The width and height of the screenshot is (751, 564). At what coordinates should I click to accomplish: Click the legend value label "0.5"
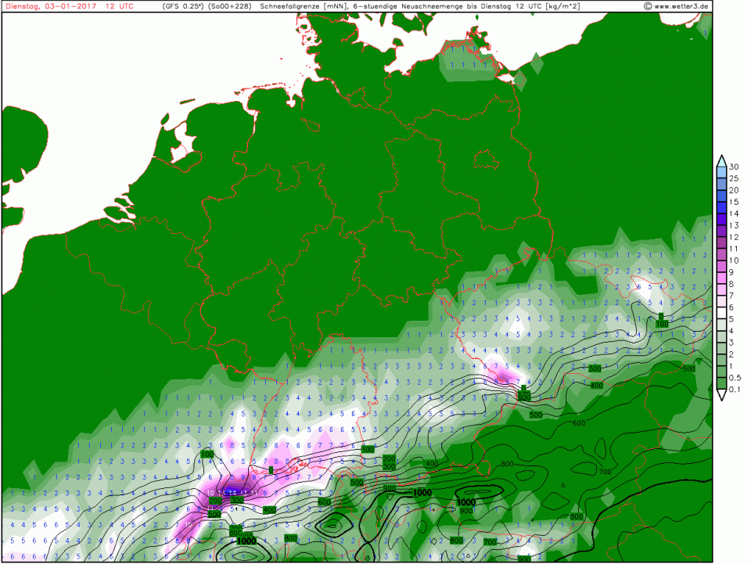(735, 378)
